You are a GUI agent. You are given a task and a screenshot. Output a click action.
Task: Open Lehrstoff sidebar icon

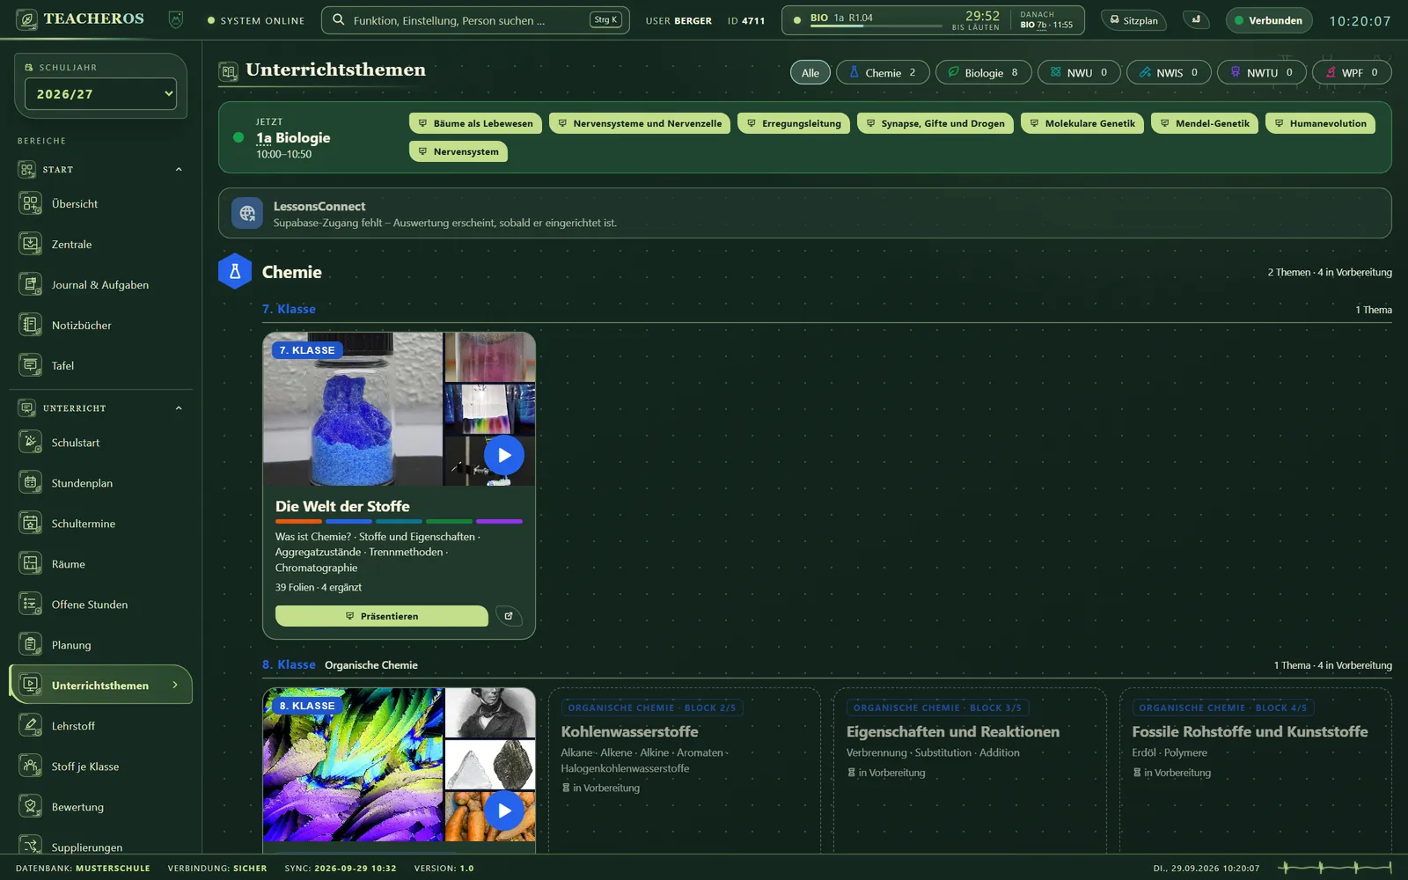pyautogui.click(x=30, y=726)
